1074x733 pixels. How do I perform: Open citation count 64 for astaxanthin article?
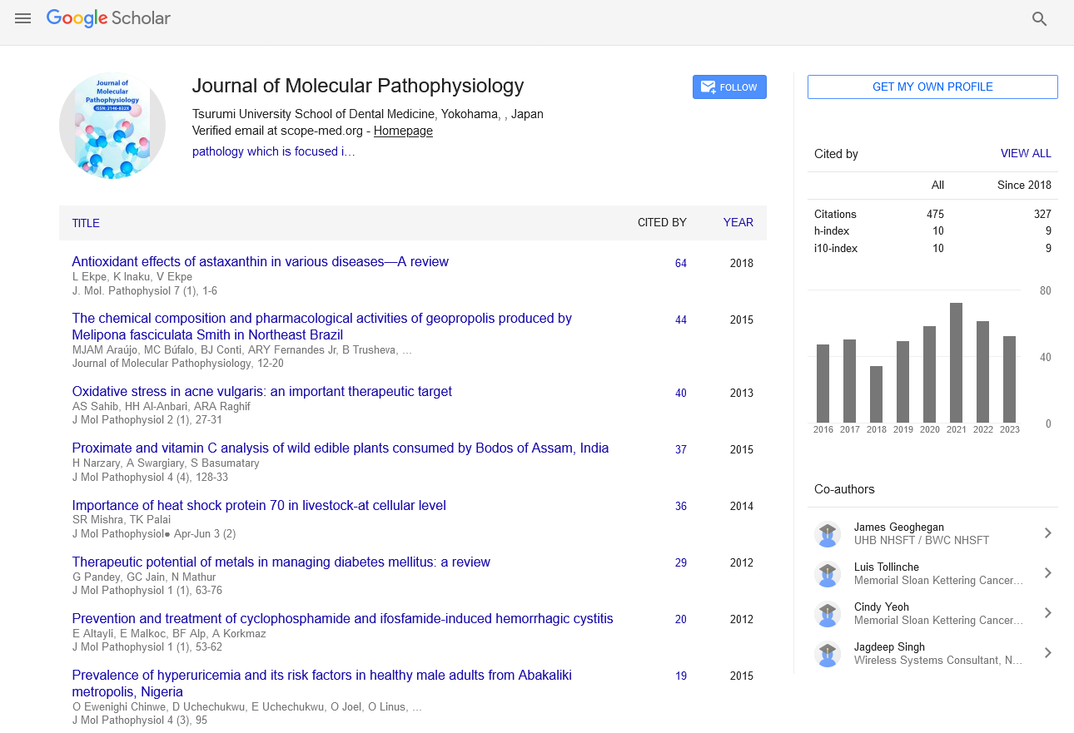[x=681, y=264]
